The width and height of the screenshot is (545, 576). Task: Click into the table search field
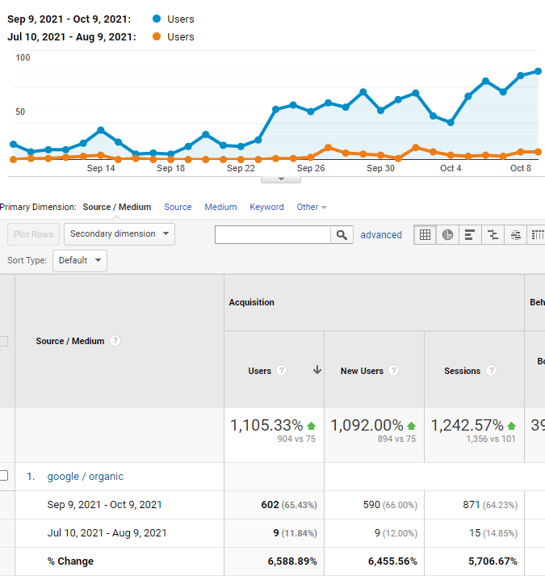coord(273,235)
